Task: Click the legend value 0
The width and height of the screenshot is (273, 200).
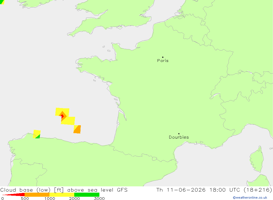Action: (2, 198)
